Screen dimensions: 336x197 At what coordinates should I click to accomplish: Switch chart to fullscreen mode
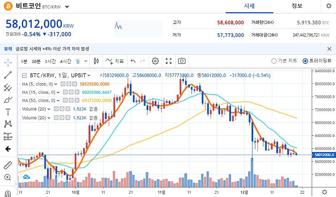pos(169,61)
